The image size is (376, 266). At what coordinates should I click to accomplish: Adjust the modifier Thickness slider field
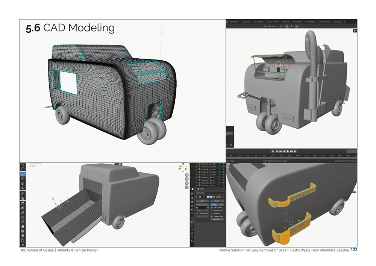coord(202,205)
